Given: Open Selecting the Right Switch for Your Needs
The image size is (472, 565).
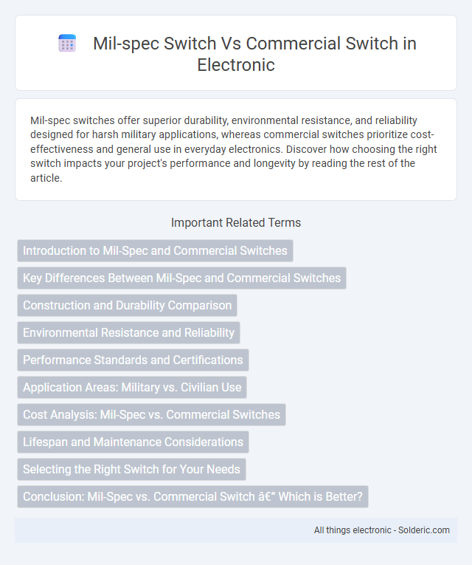Looking at the screenshot, I should click(131, 470).
